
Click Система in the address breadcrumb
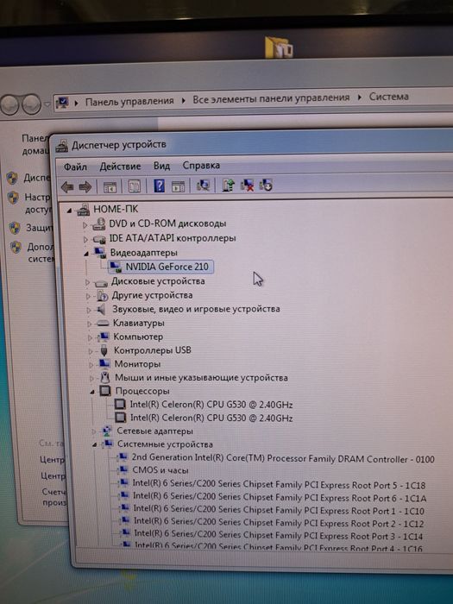(x=388, y=97)
